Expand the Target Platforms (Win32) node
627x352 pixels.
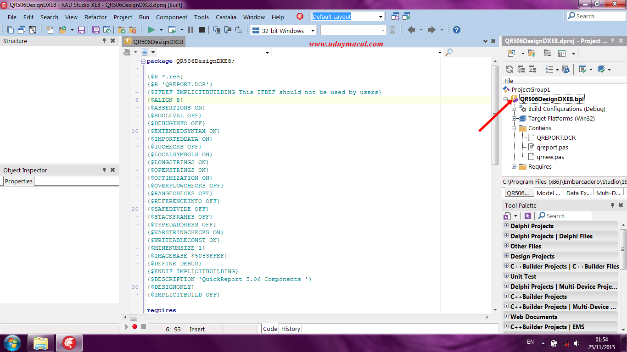[x=514, y=119]
